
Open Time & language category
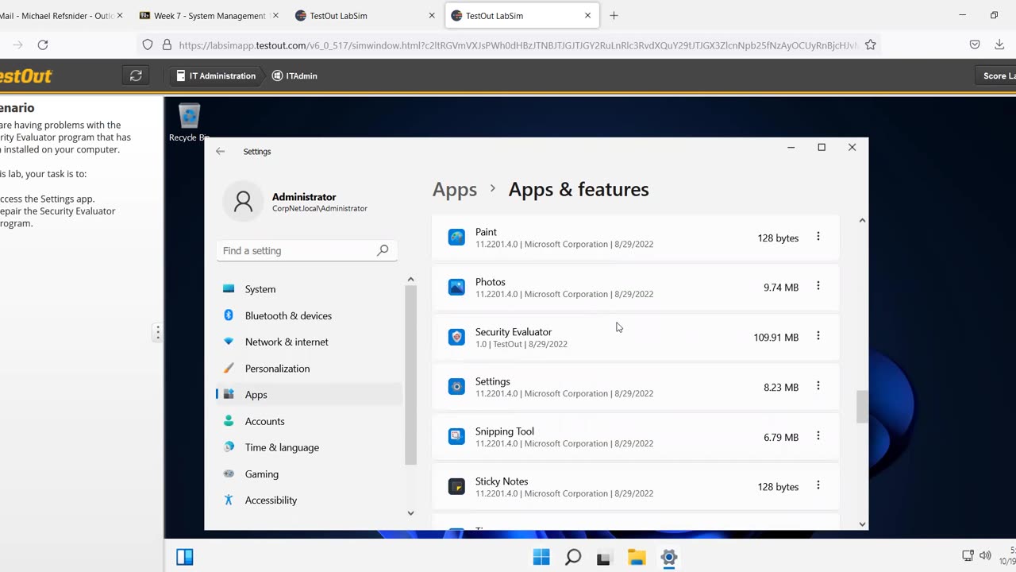(x=309, y=447)
